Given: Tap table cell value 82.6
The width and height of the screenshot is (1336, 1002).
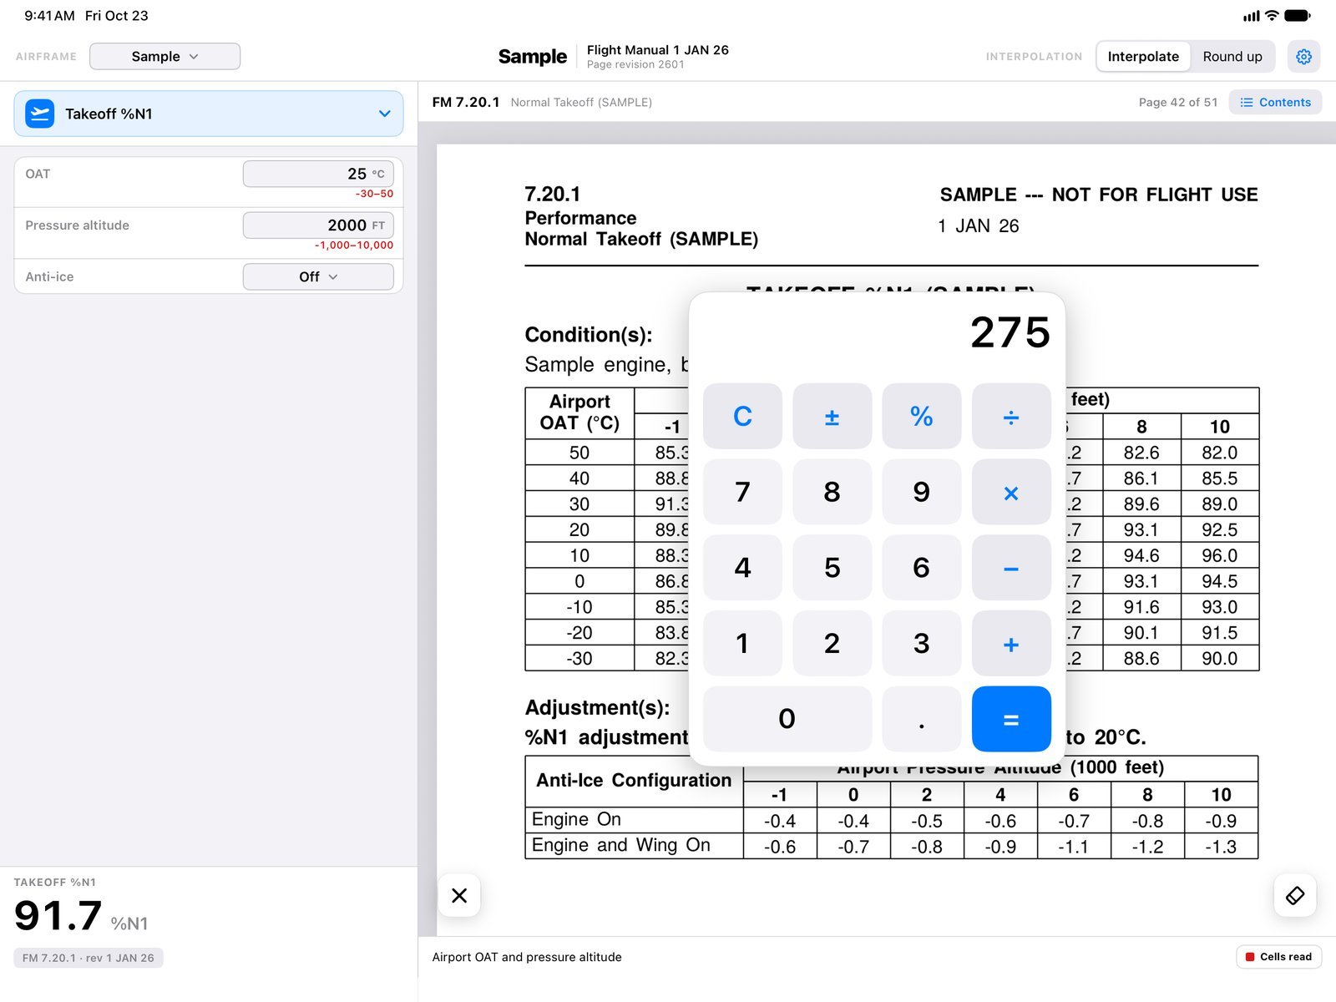Looking at the screenshot, I should pos(1141,453).
